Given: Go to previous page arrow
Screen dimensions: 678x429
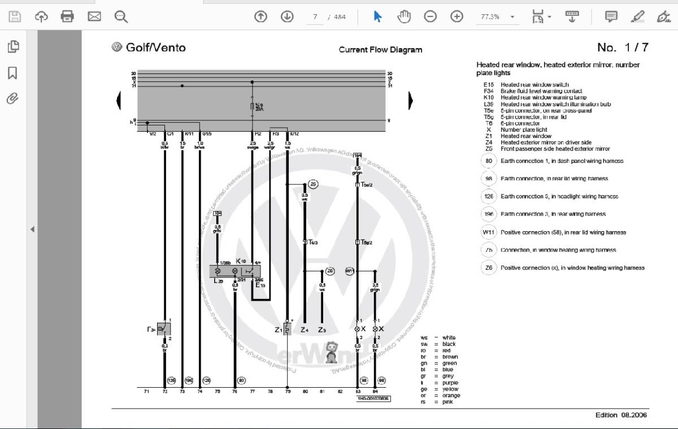Looking at the screenshot, I should tap(260, 16).
